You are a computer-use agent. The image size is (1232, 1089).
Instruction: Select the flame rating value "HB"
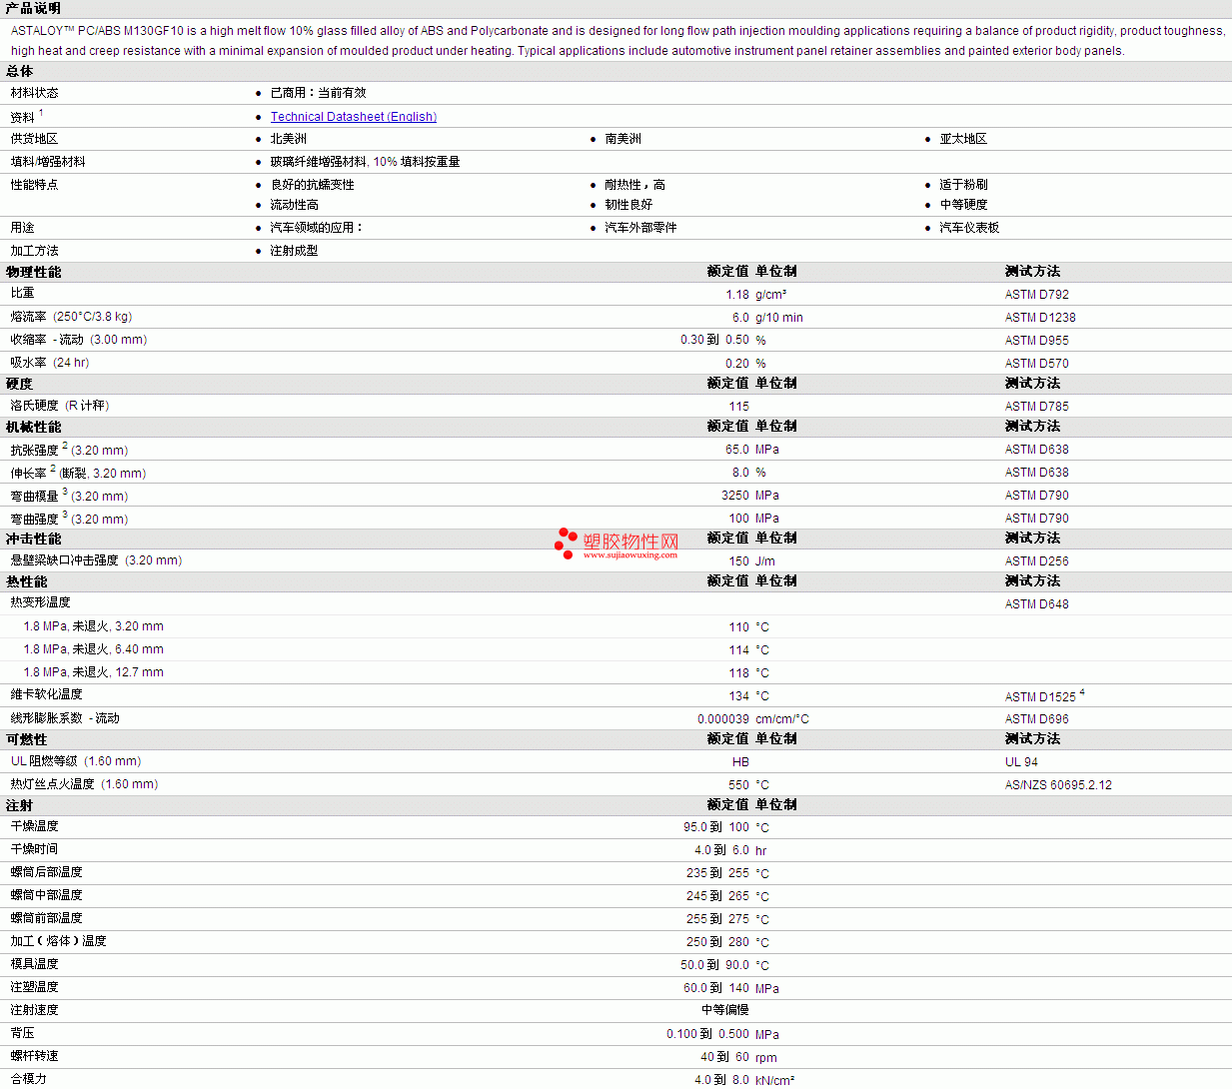tap(740, 762)
